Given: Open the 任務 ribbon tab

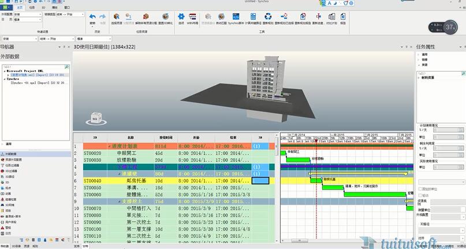Looking at the screenshot, I should (x=32, y=7).
